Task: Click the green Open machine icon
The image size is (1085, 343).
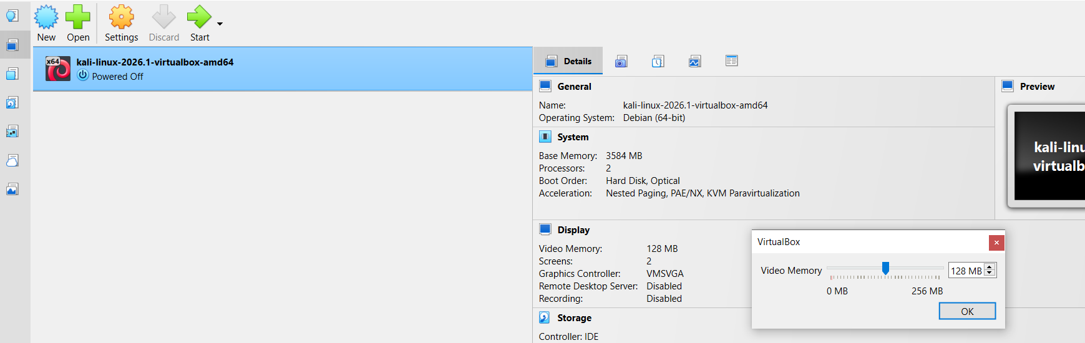Action: [x=78, y=17]
